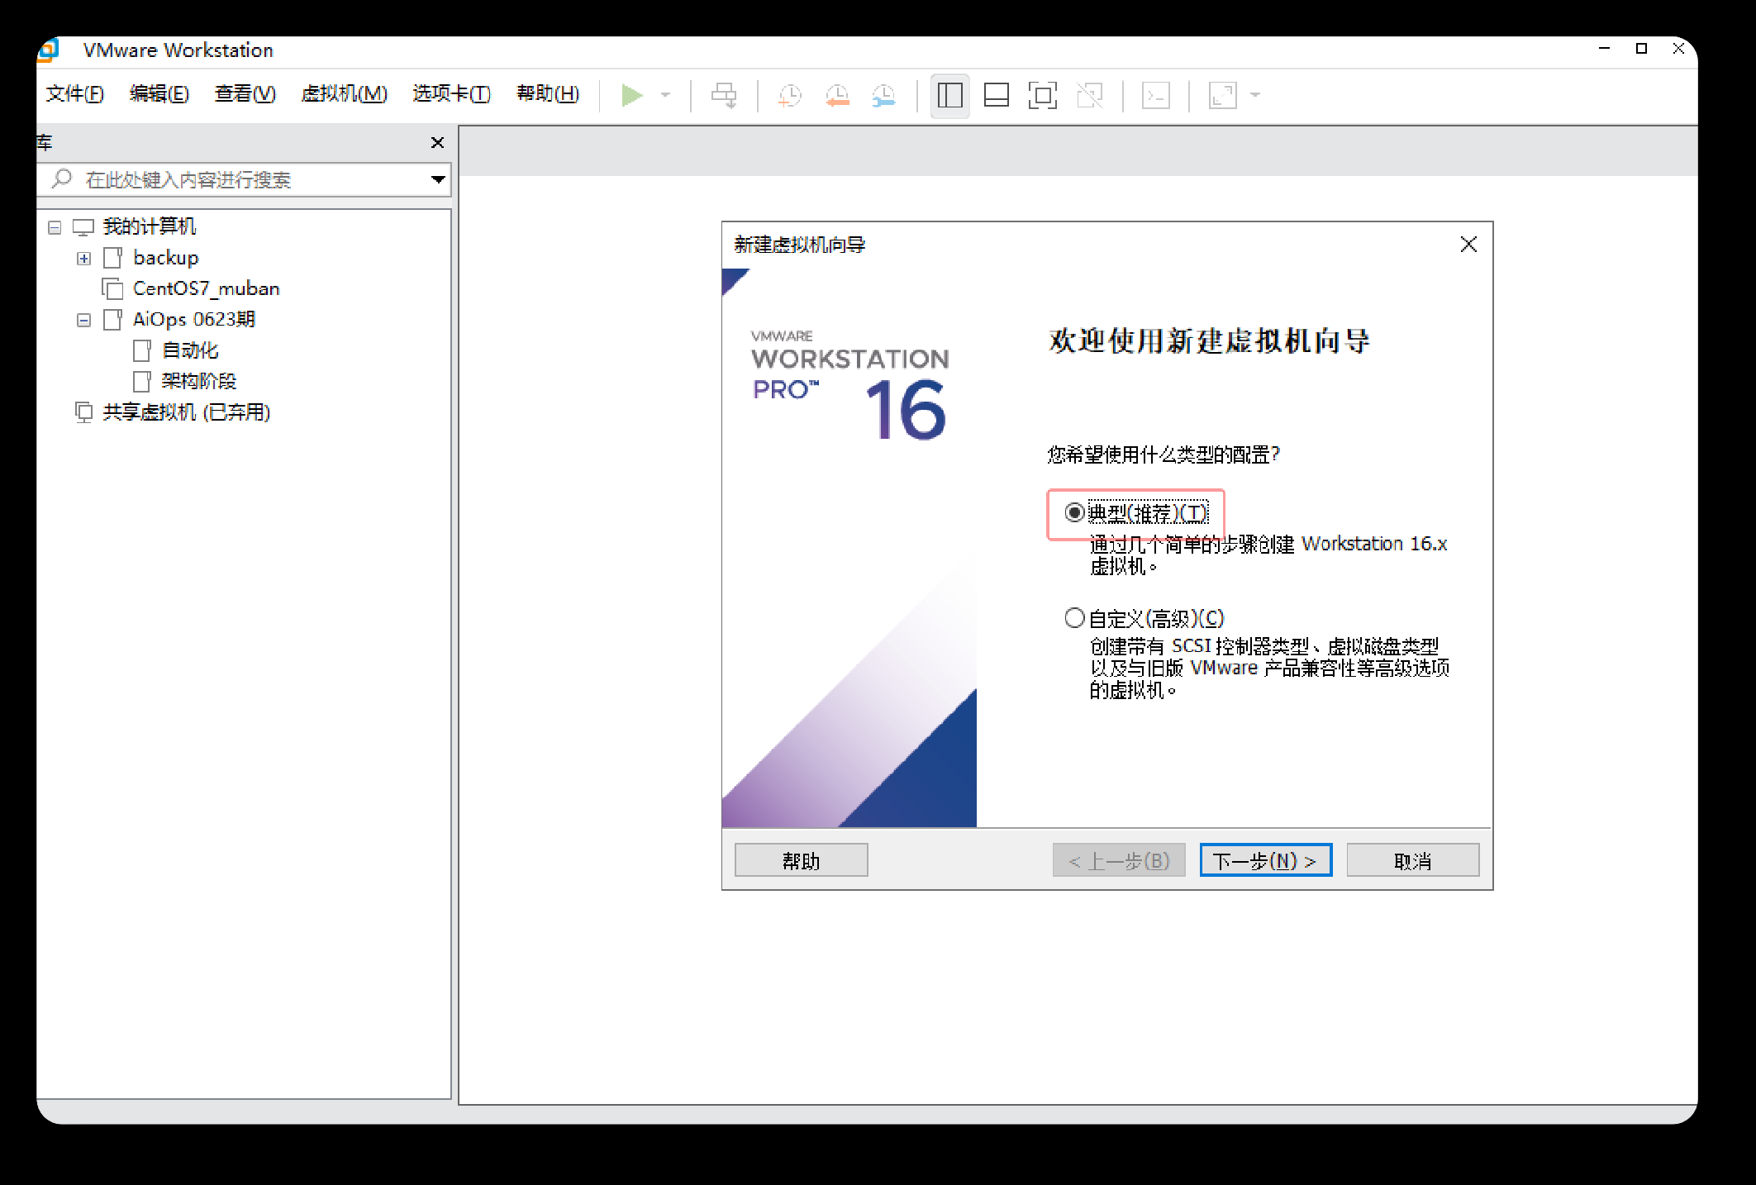Select the 自动化 folder item
Screen dimensions: 1756x1185
click(x=191, y=350)
